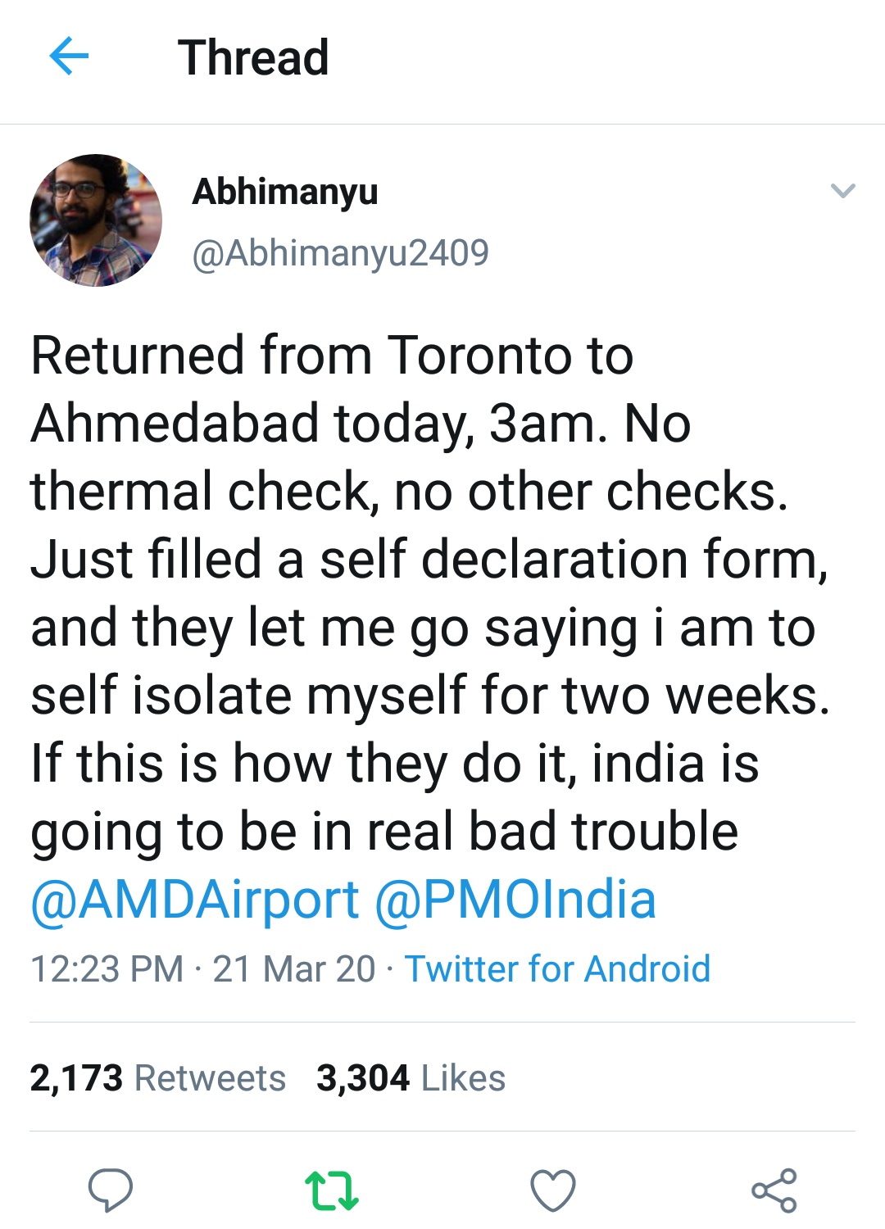The image size is (885, 1229).
Task: Tap the reply speech bubble icon
Action: click(111, 1190)
